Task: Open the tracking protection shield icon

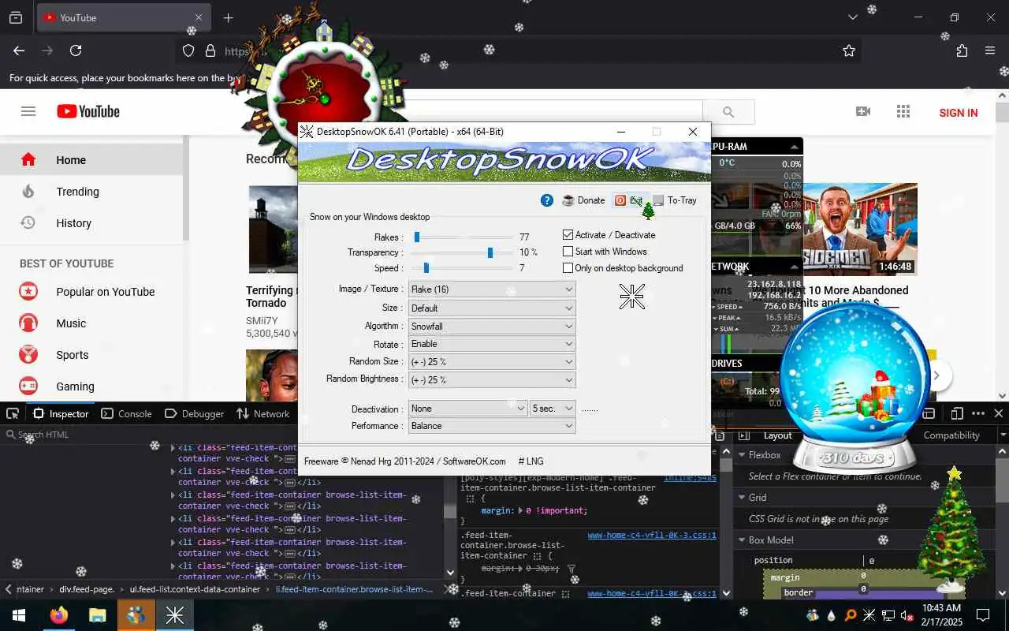Action: point(188,50)
